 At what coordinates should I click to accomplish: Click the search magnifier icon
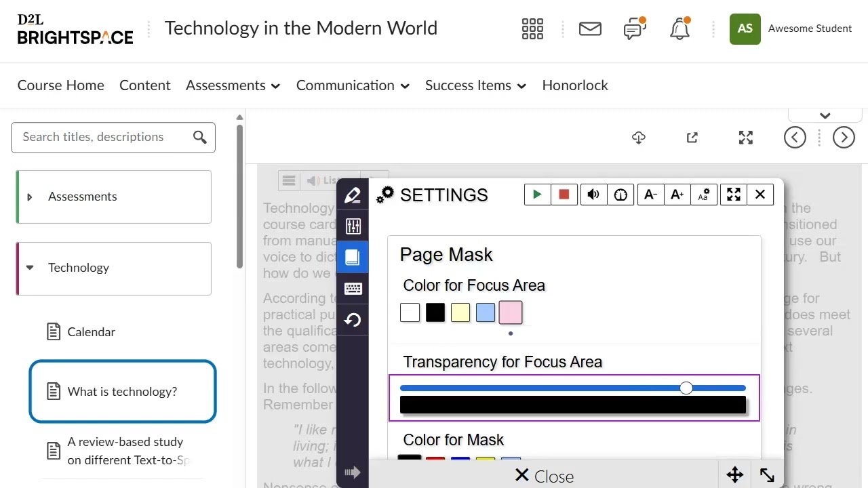[200, 137]
